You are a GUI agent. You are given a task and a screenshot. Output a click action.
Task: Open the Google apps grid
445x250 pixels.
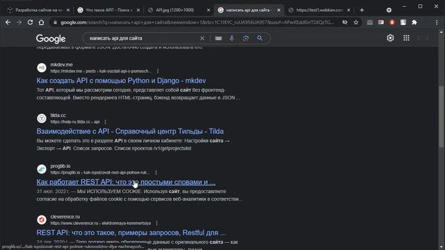406,38
